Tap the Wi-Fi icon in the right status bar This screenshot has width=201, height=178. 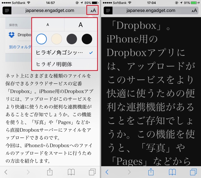click(130, 3)
